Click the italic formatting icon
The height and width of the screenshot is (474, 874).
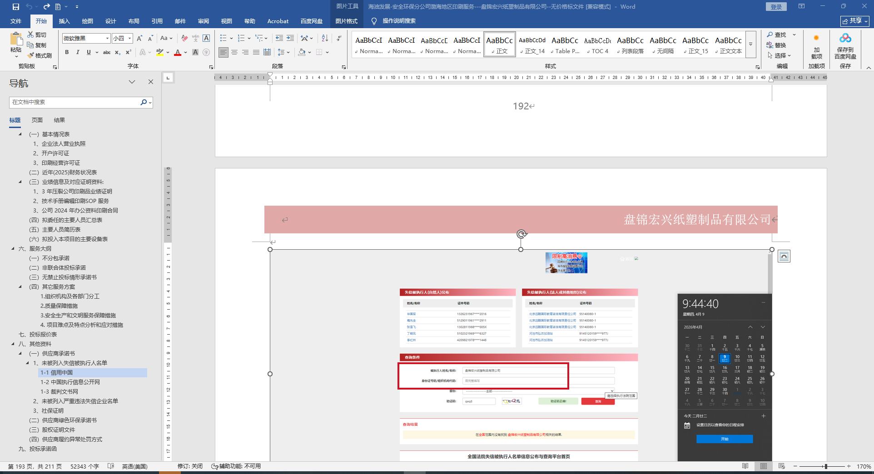pyautogui.click(x=78, y=52)
